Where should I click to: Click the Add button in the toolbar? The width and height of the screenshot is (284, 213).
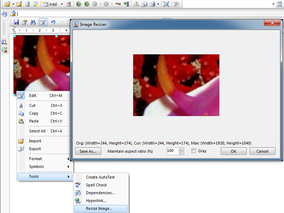(50, 4)
